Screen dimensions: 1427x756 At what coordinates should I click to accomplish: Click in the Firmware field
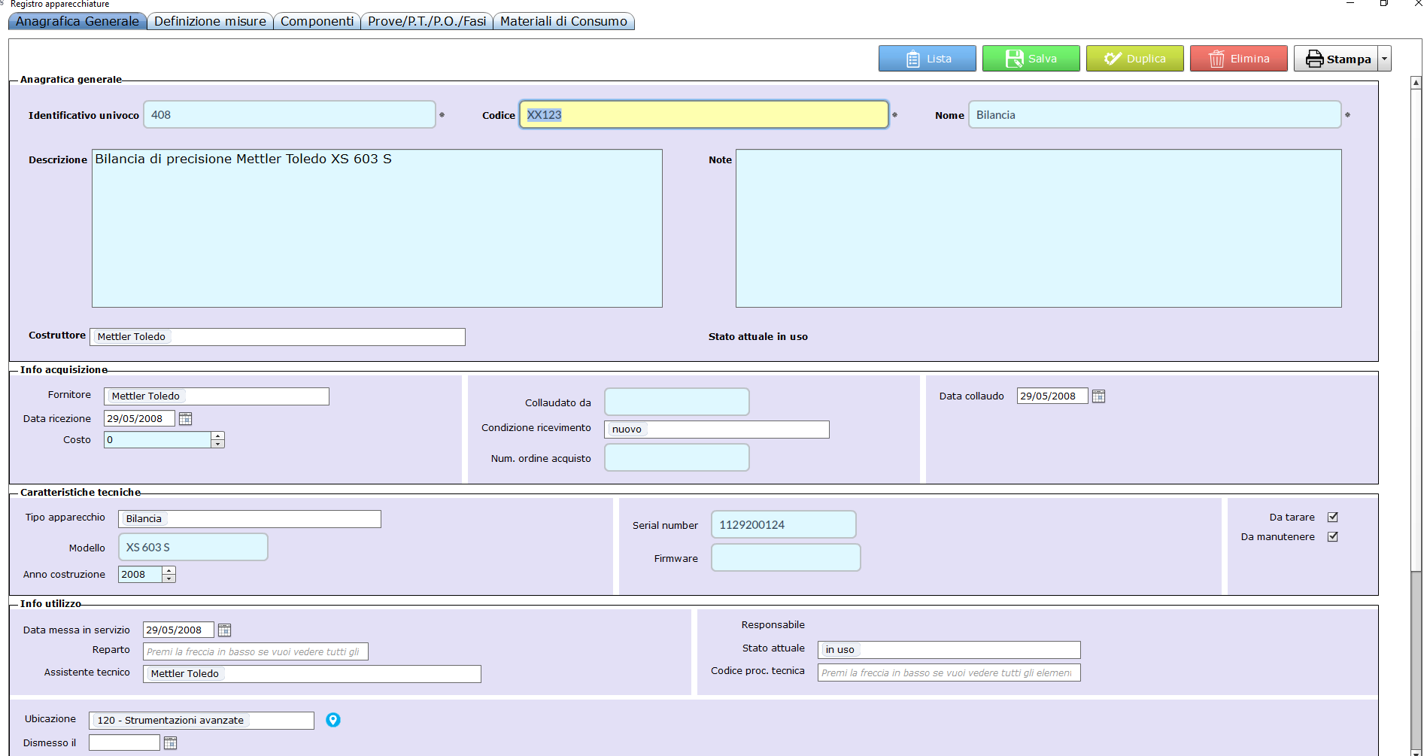pos(786,557)
